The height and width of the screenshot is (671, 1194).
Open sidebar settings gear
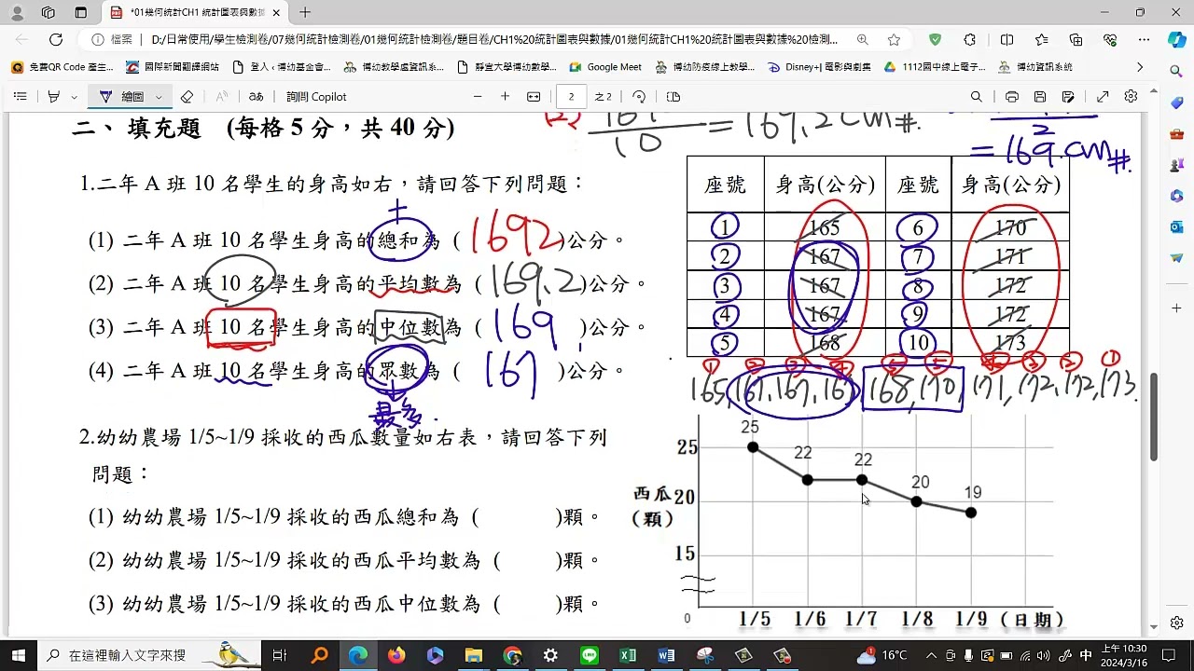pyautogui.click(x=1176, y=623)
